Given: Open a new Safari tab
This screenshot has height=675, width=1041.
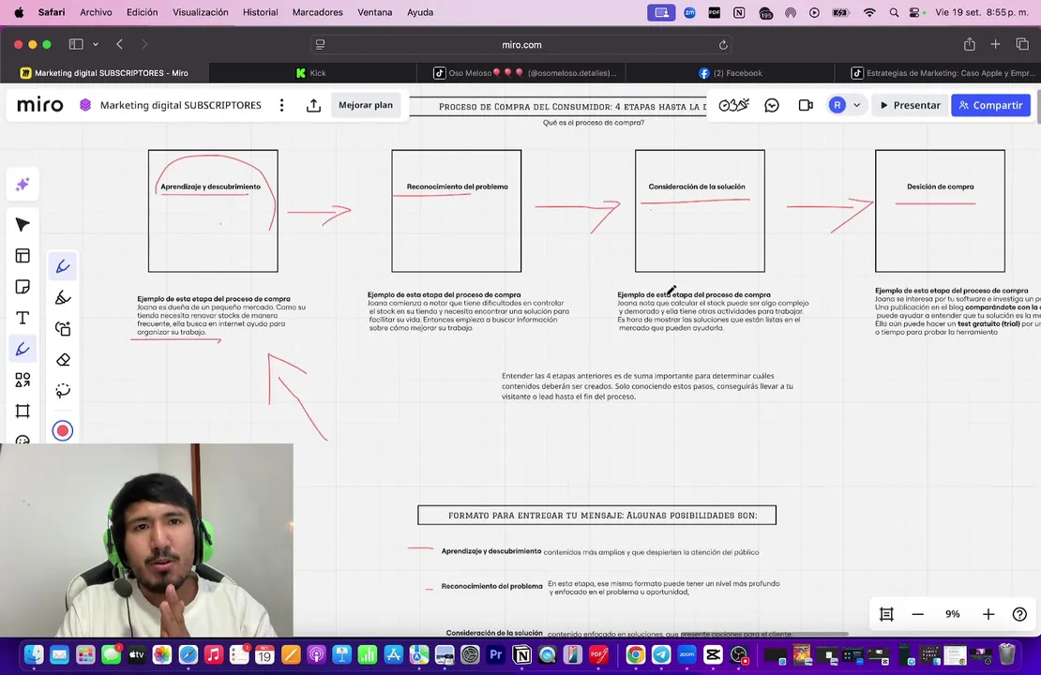Looking at the screenshot, I should [x=995, y=44].
